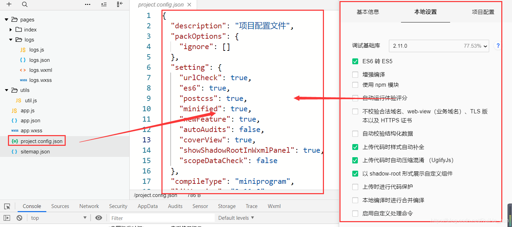Collapse the utils folder
This screenshot has height=227, width=512.
(x=7, y=90)
